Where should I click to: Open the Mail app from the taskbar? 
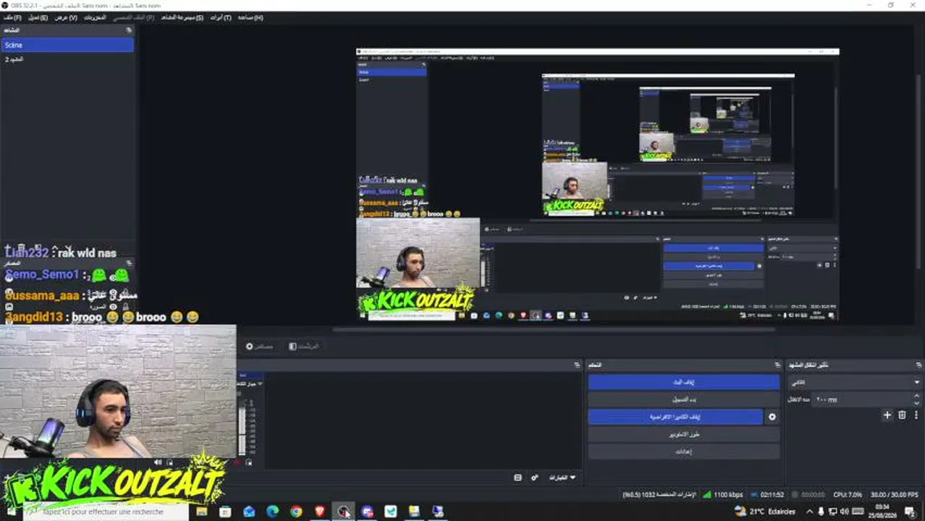249,512
